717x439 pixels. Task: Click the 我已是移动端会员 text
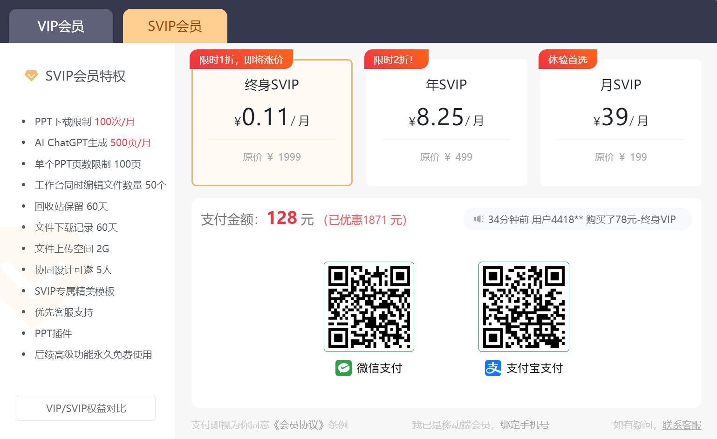coord(451,425)
